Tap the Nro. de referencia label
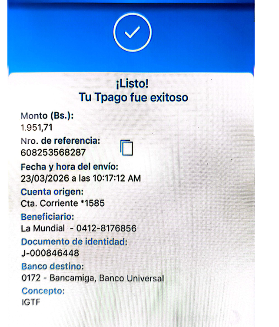The image size is (279, 327). [60, 141]
